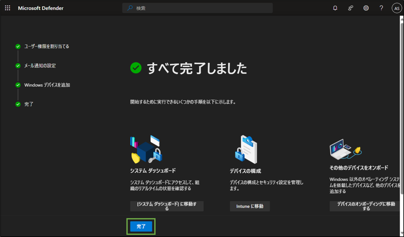The image size is (404, 237).
Task: Select the 完了 step in wizard list
Action: tap(29, 104)
